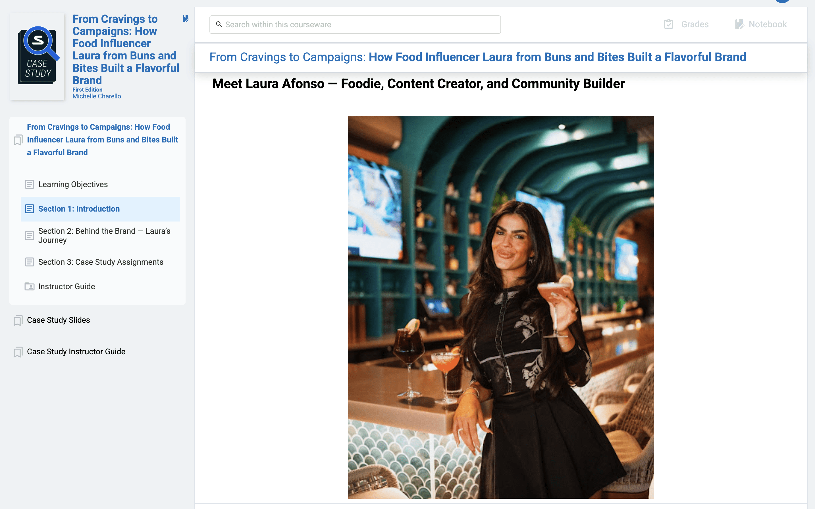The image size is (815, 509).
Task: Collapse the From Cravings to Campaigns chapter
Action: (x=102, y=140)
